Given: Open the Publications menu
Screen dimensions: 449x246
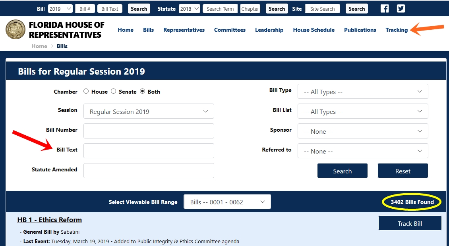Looking at the screenshot, I should tap(360, 30).
